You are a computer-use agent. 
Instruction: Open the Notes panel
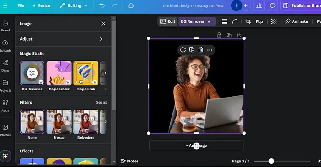[129, 161]
